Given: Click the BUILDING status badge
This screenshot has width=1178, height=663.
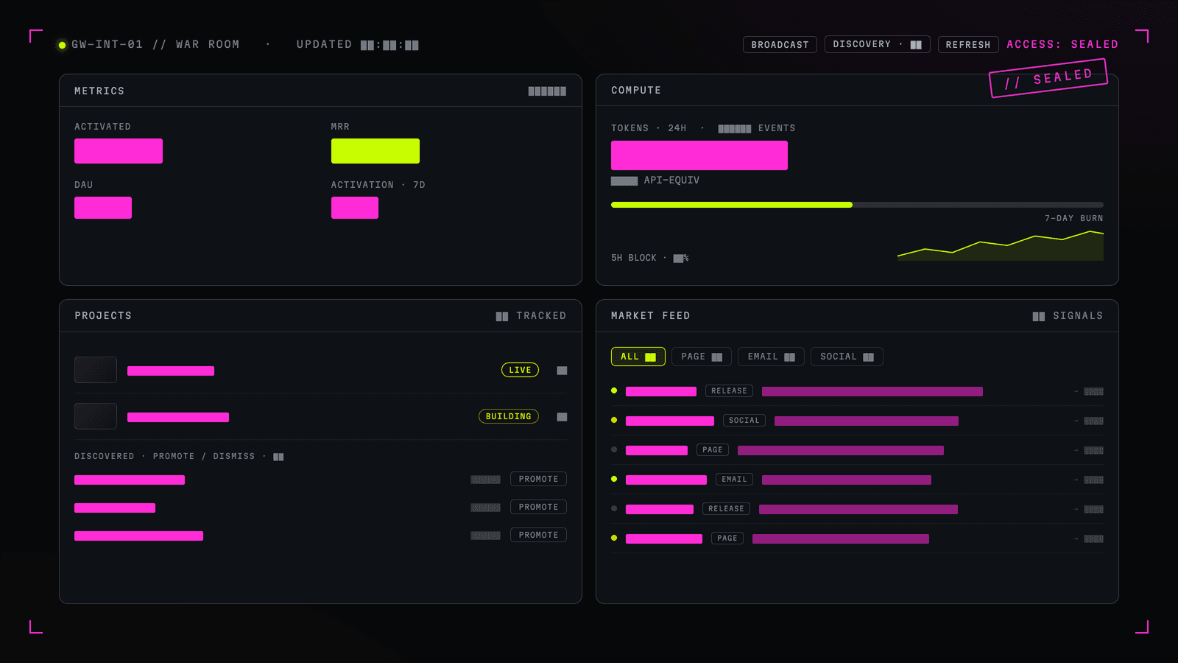Looking at the screenshot, I should 509,416.
